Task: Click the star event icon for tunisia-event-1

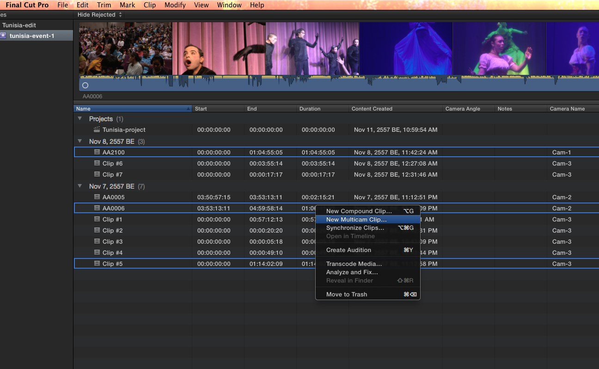Action: [3, 36]
